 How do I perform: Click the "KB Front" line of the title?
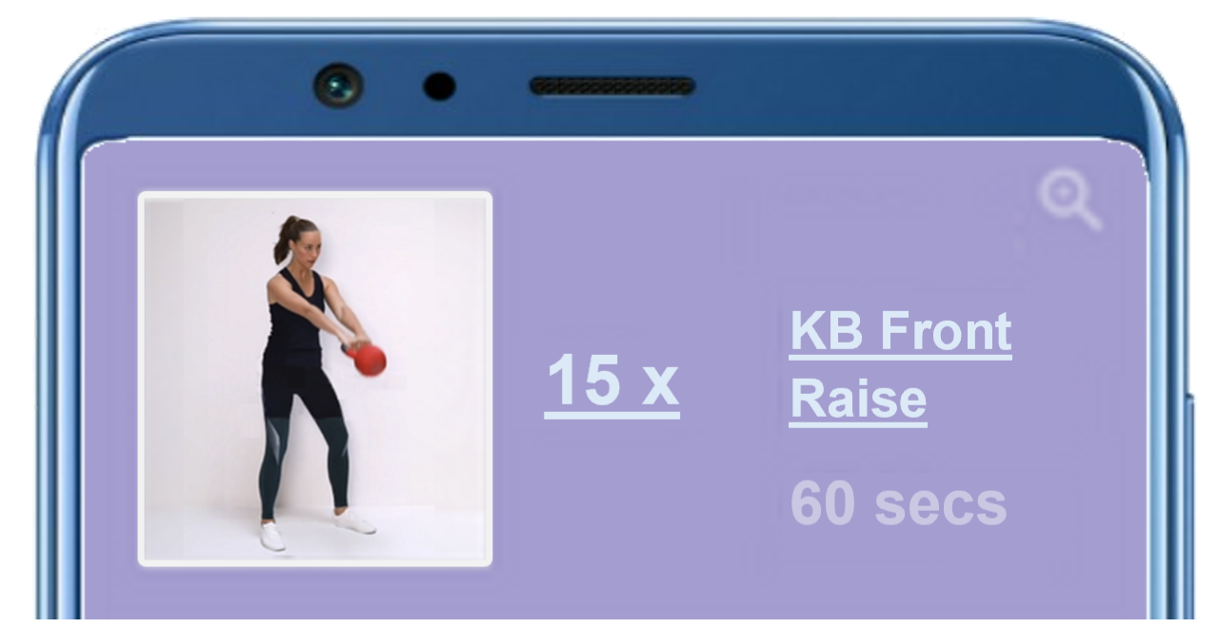901,331
